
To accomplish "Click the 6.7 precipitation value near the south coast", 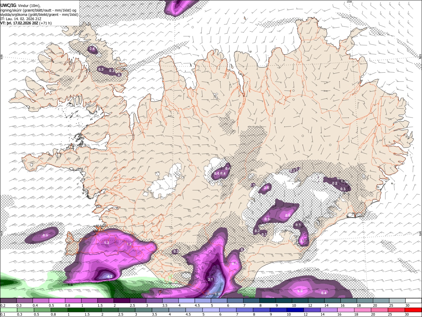I will pos(217,294).
